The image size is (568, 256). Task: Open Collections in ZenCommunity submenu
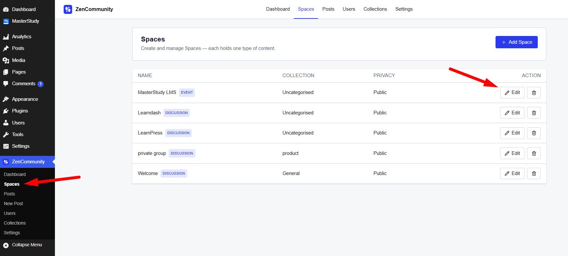point(15,223)
